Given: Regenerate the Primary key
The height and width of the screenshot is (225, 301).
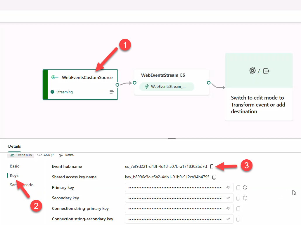Looking at the screenshot, I should point(245,188).
